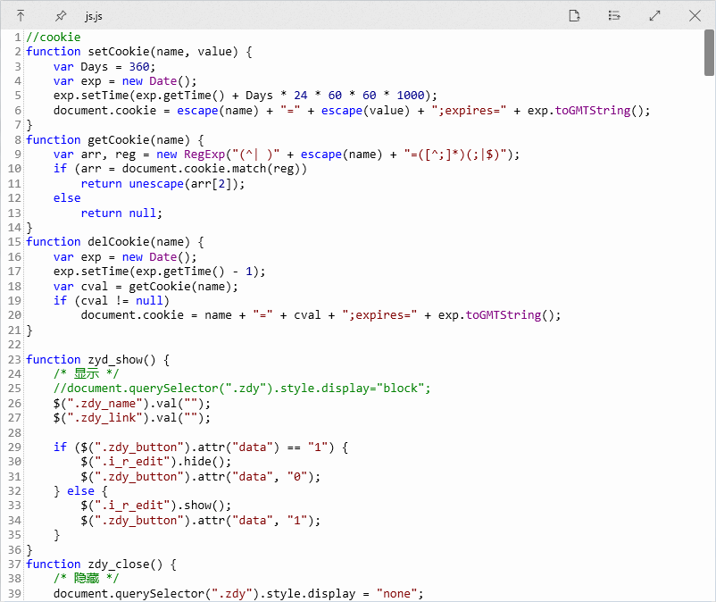Click the else keyword on line 32
Image resolution: width=716 pixels, height=602 pixels.
pyautogui.click(x=81, y=491)
